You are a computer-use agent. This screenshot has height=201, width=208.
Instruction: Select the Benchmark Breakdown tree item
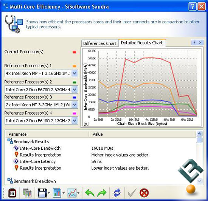coord(35,181)
